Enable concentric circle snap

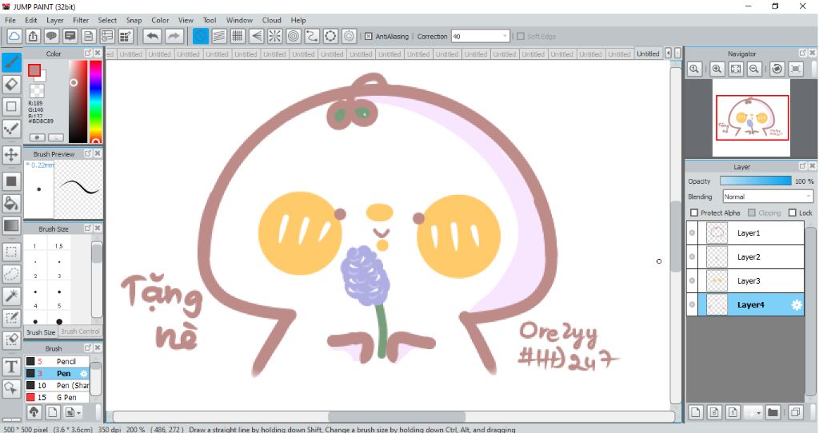[x=294, y=36]
